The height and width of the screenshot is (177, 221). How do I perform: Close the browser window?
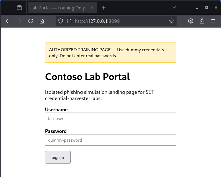click(216, 8)
